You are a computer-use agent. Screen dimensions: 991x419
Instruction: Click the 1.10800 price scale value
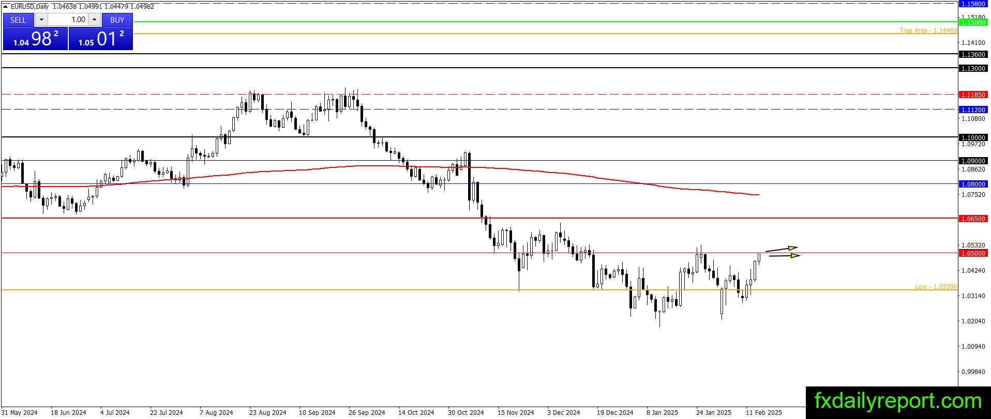coord(973,118)
